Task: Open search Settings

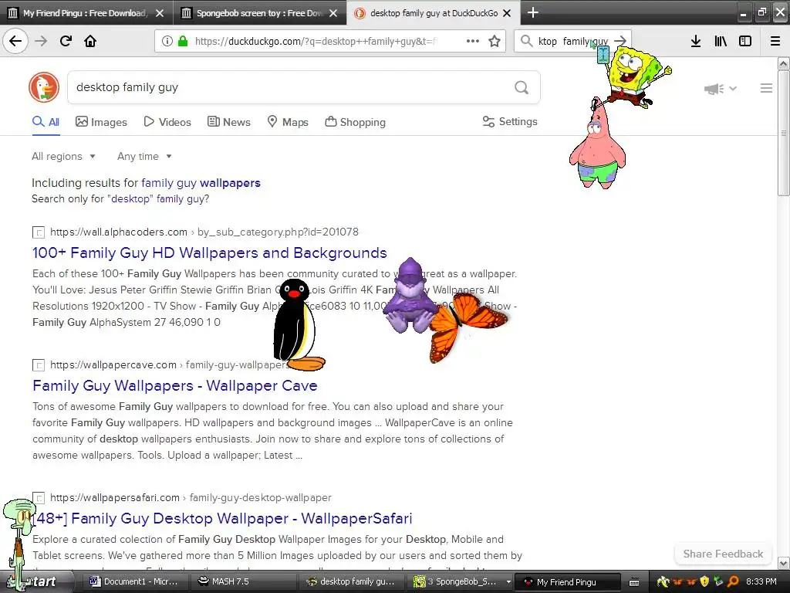Action: click(510, 121)
